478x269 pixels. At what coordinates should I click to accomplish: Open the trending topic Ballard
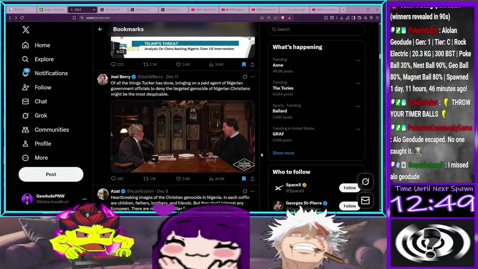[x=280, y=111]
